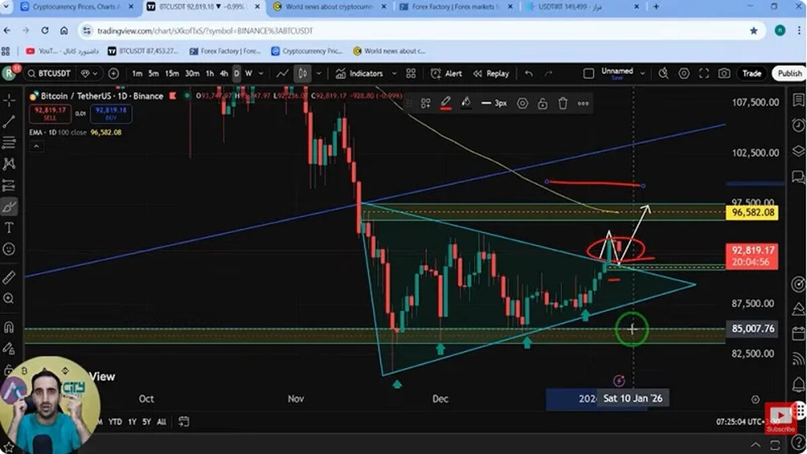Select the W weekly timeframe
The image size is (807, 454).
(248, 73)
